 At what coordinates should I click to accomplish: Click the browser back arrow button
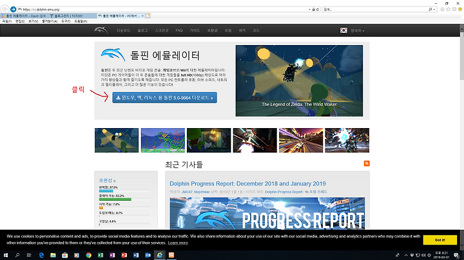tap(5, 9)
